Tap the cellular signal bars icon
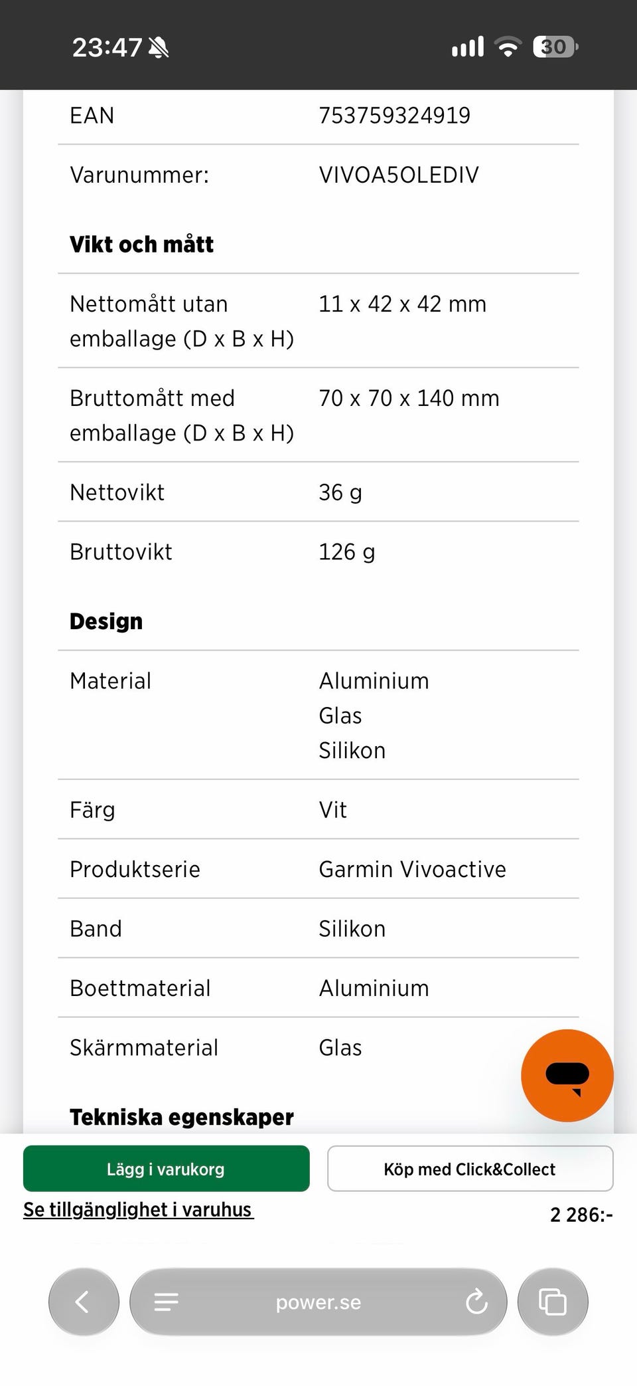The height and width of the screenshot is (1386, 637). point(468,47)
